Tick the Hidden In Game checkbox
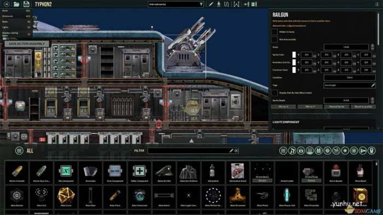The height and width of the screenshot is (215, 383). (x=275, y=32)
